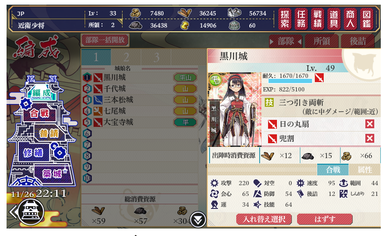Open the 商人 (merchant) red menu button
This screenshot has height=236, width=385.
pos(350,19)
